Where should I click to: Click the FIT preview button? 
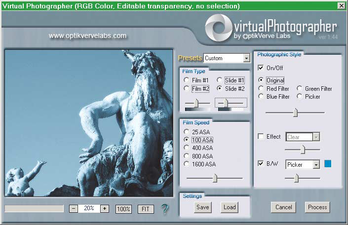tap(146, 209)
